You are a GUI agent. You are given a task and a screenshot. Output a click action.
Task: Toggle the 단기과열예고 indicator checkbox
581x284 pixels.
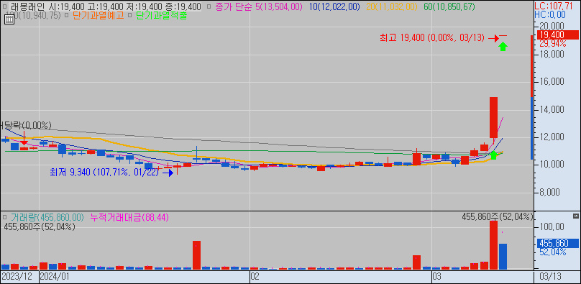pos(66,16)
